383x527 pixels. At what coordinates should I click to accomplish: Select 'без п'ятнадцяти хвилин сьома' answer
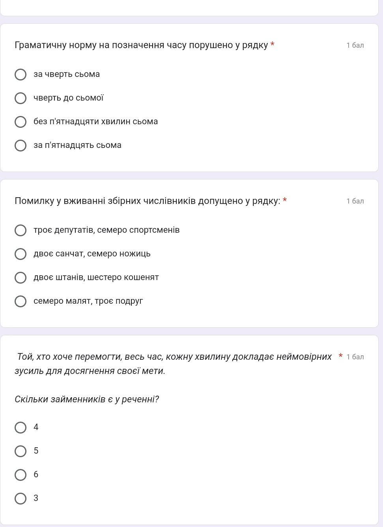click(21, 122)
